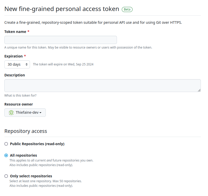Click the Expiration stepper arrows

pyautogui.click(x=27, y=64)
